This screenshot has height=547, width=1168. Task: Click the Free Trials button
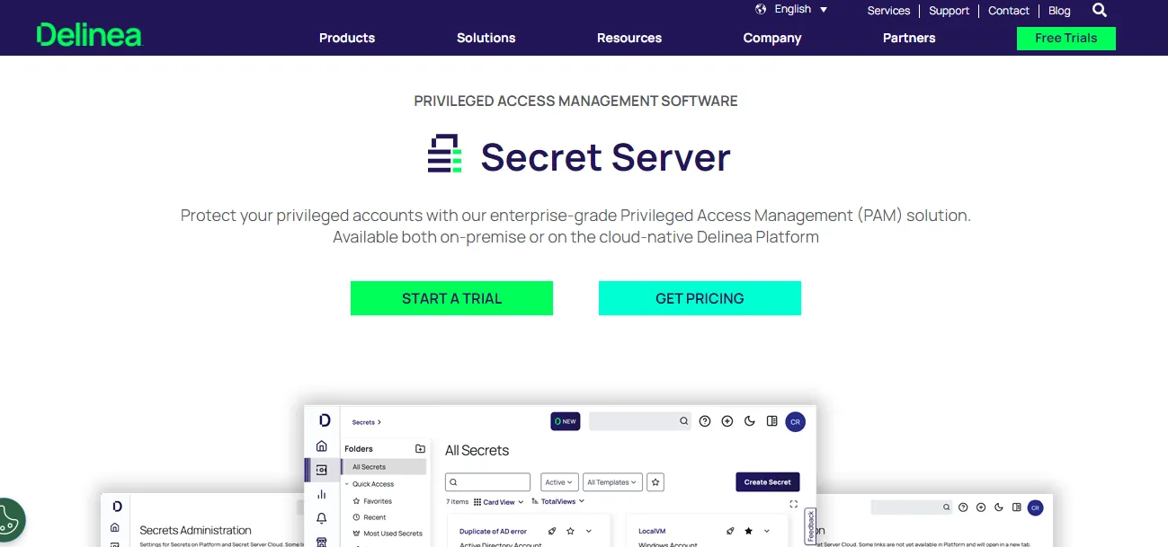point(1065,38)
